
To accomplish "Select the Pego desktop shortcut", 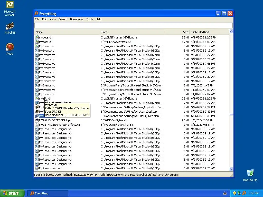I will point(10,49).
